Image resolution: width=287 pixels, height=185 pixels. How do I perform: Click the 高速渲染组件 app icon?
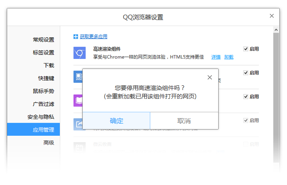point(79,53)
